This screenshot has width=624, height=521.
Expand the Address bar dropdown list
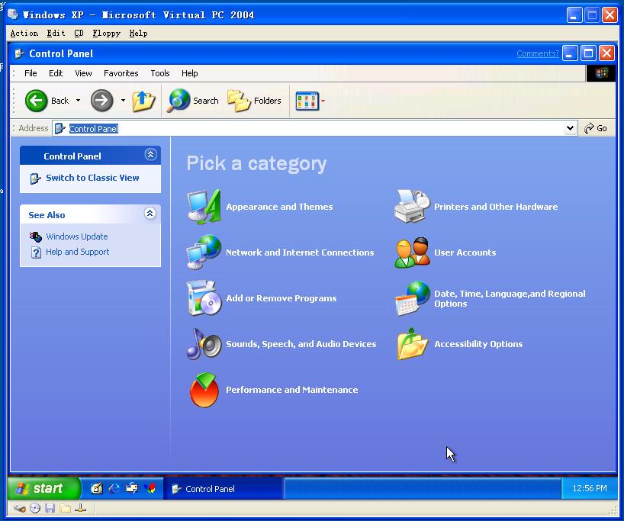571,128
